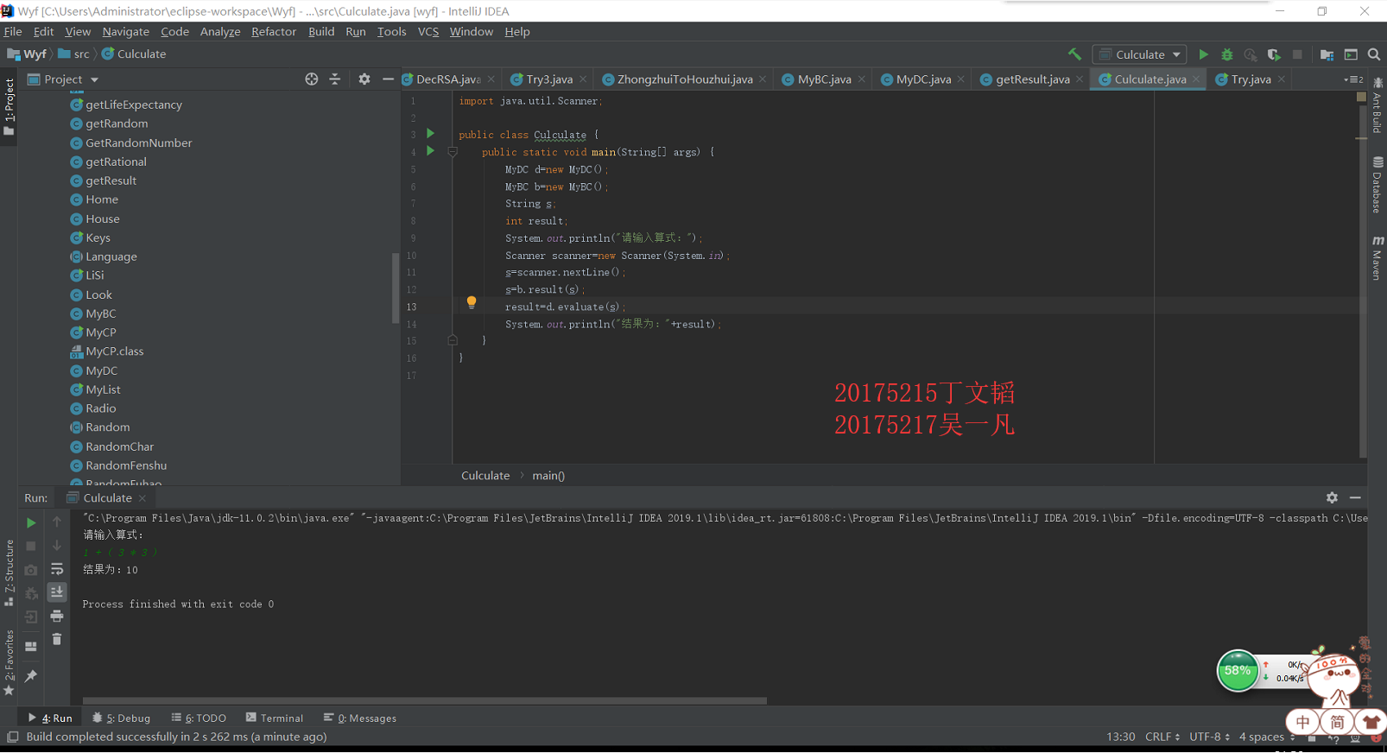Click the IME '中' language icon
The image size is (1387, 753).
coord(1303,722)
